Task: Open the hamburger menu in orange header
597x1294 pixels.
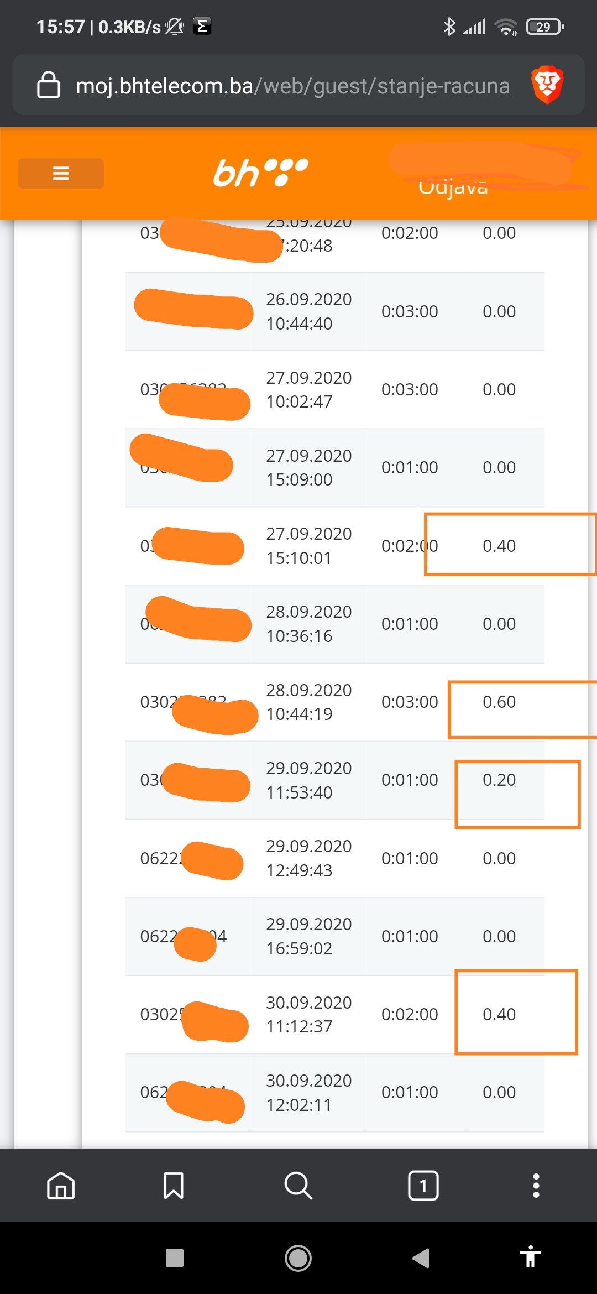Action: [61, 173]
